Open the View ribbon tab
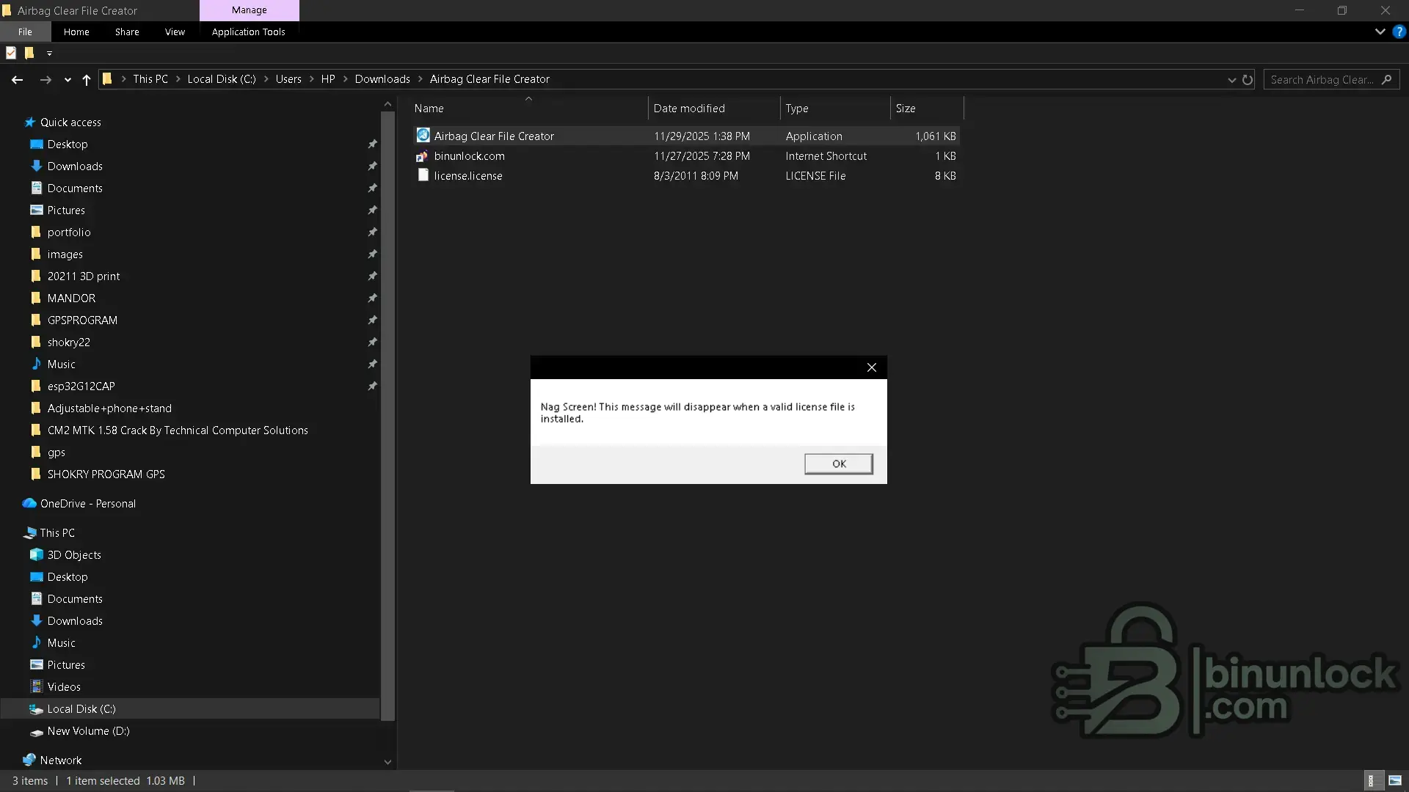The height and width of the screenshot is (792, 1409). point(175,32)
